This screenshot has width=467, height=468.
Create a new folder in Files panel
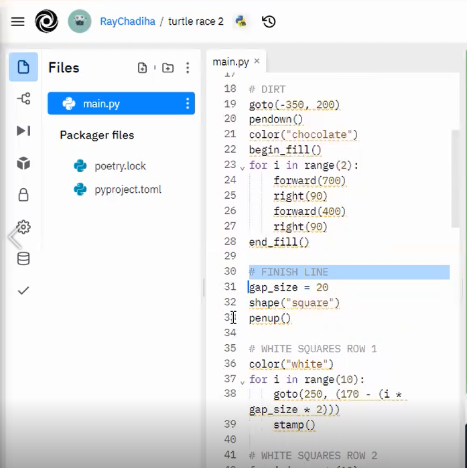coord(168,68)
